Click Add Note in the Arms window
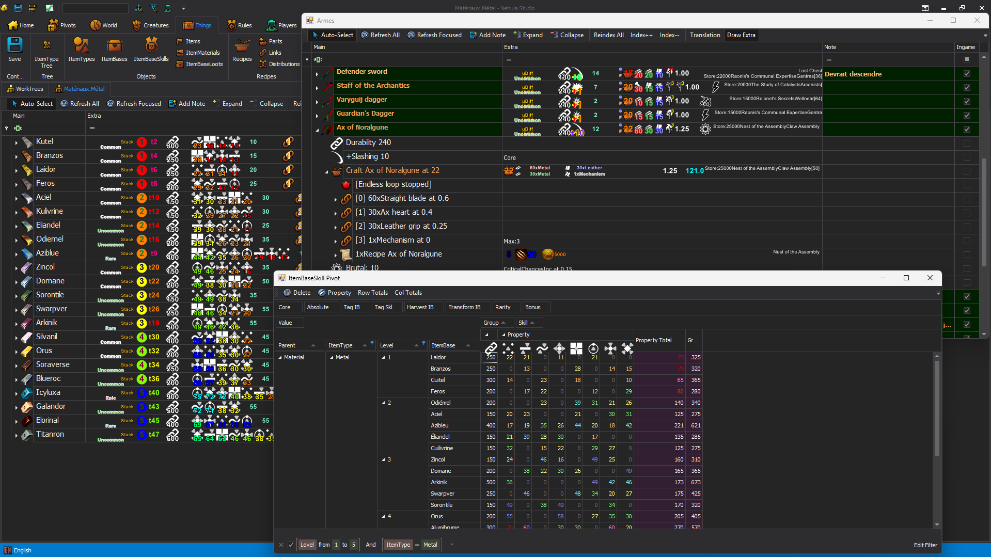Screen dimensions: 991x557 pyautogui.click(x=487, y=35)
